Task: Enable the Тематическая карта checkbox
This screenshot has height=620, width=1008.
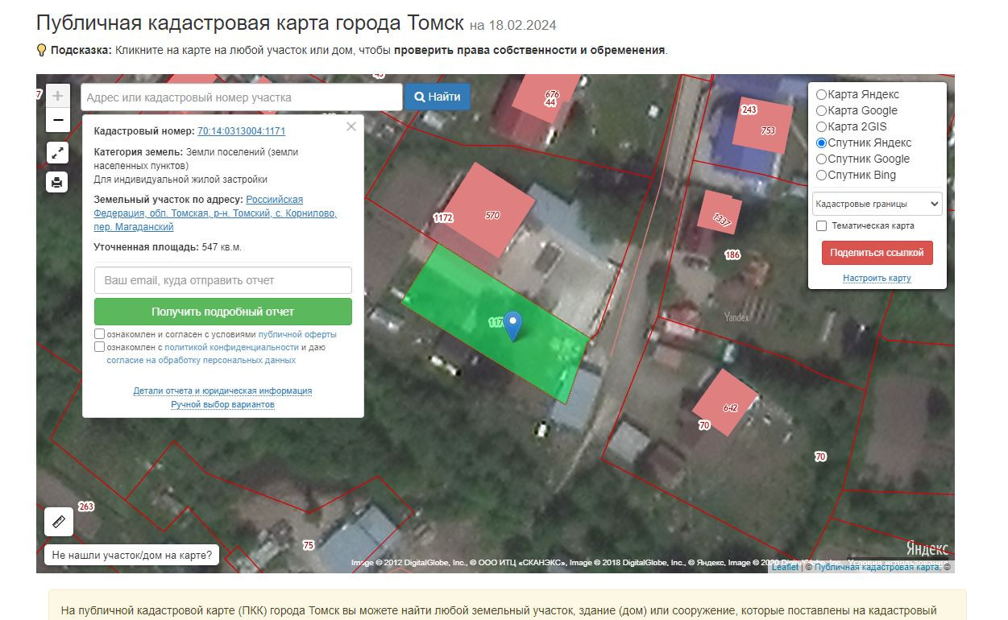Action: pos(822,226)
